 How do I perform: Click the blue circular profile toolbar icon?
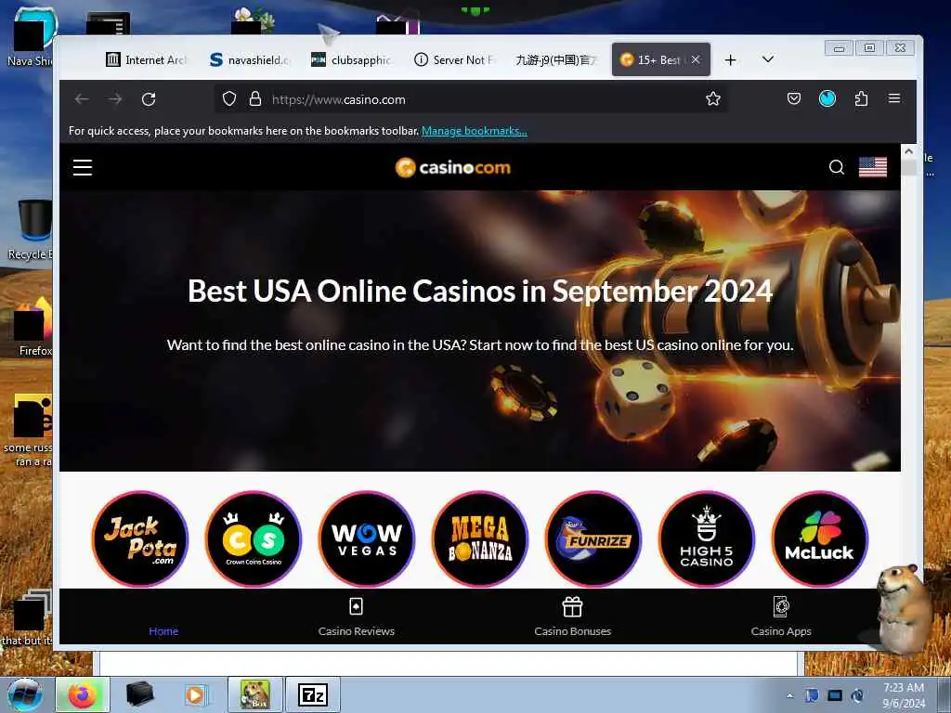point(827,98)
